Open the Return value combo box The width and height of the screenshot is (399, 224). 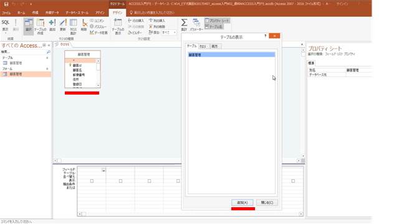point(169,32)
